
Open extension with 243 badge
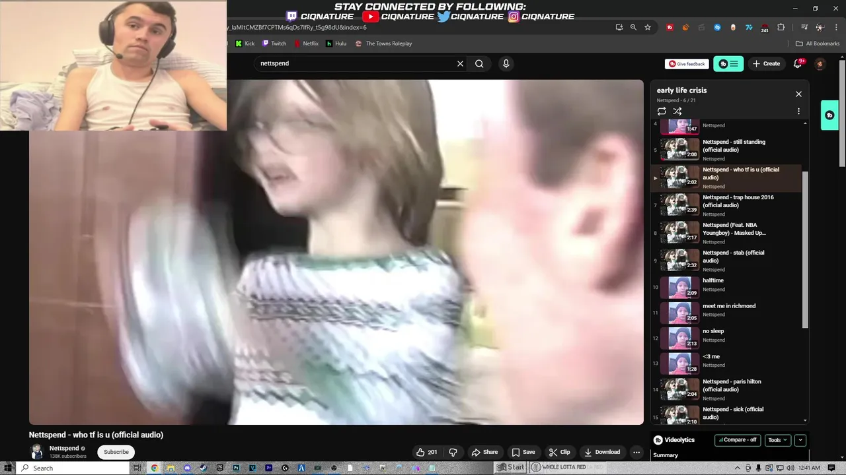click(765, 28)
